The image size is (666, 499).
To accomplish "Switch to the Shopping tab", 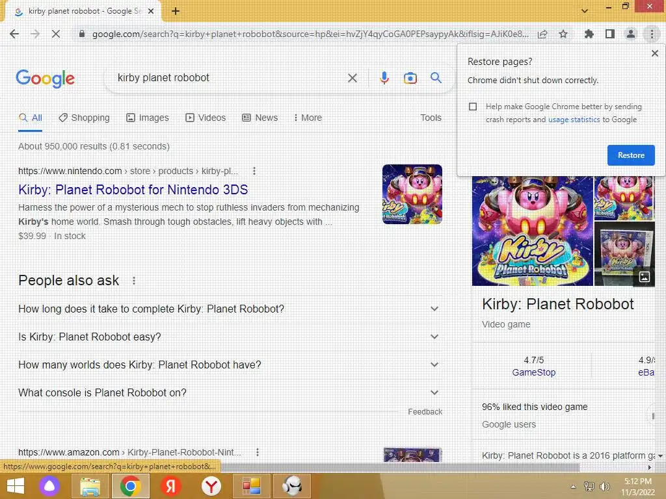I will pos(84,118).
